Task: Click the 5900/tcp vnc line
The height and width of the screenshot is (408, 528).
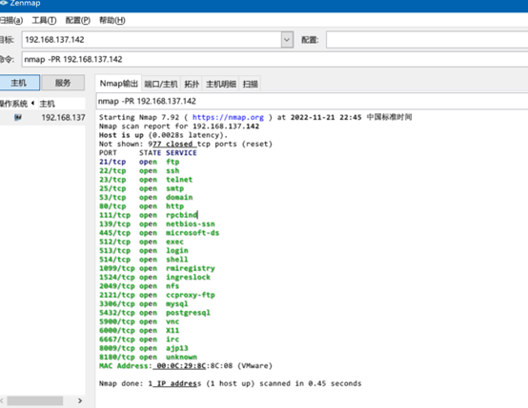Action: coord(139,321)
